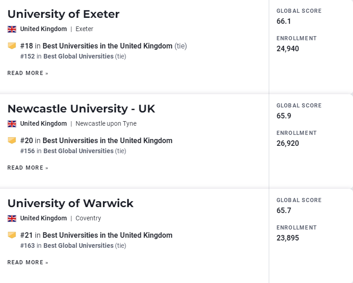Open Exeter's Best Universities in the United Kingdom link
Screen dimensions: 353x283
pos(108,46)
